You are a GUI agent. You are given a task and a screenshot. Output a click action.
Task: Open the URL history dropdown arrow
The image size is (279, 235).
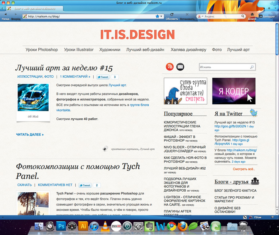[x=161, y=16]
